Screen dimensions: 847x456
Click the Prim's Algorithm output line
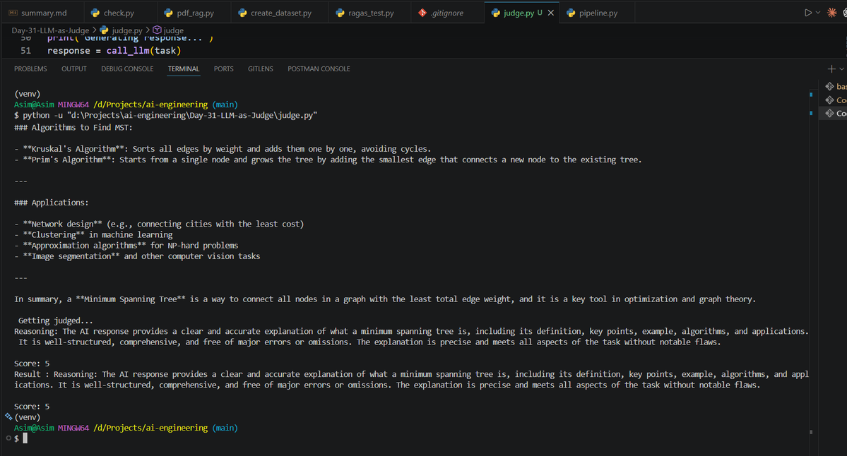[328, 160]
